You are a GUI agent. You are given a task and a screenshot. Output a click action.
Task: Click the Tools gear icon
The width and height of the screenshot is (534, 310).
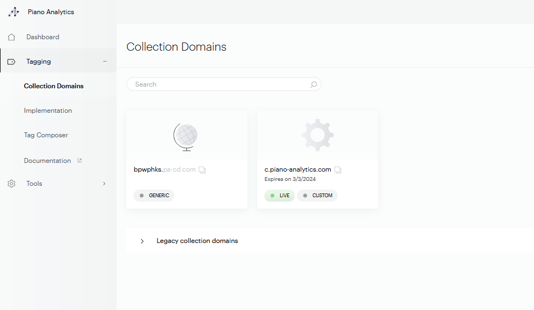click(11, 184)
